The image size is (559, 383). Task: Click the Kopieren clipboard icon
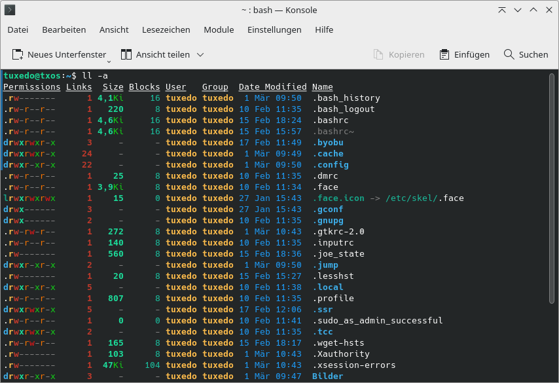[x=378, y=54]
